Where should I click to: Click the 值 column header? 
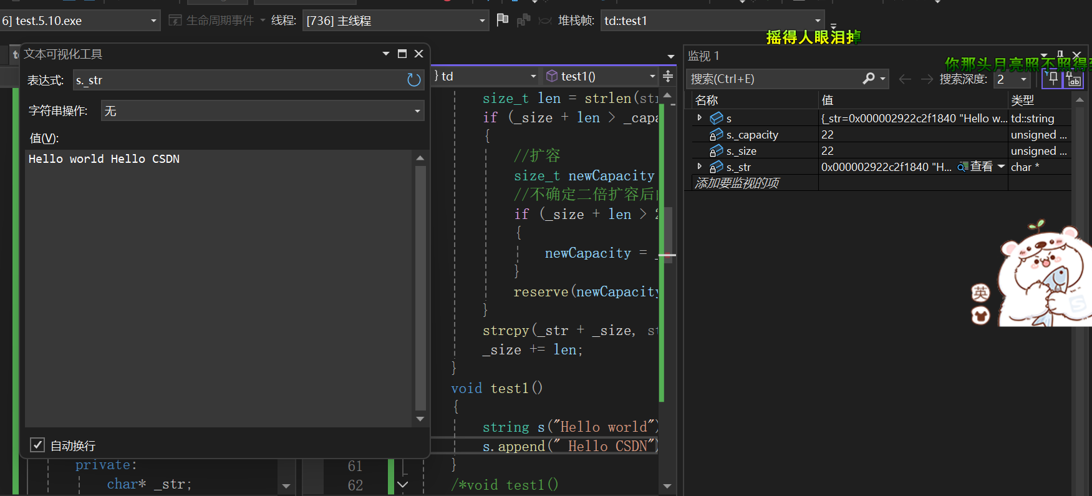click(x=828, y=100)
